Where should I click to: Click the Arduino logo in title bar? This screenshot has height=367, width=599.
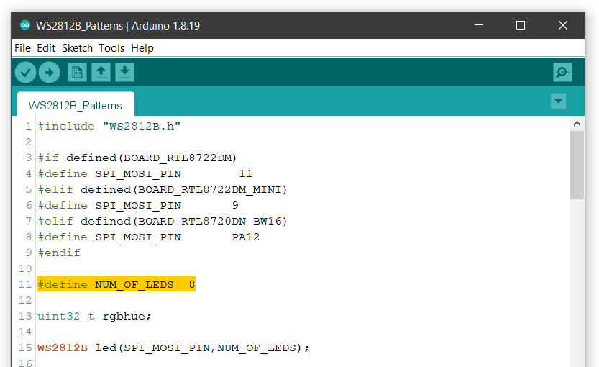point(25,25)
